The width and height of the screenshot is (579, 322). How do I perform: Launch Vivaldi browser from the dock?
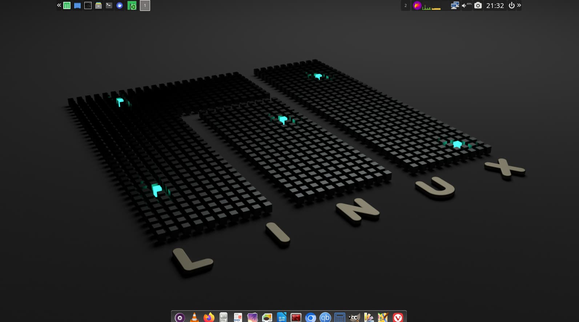point(398,318)
